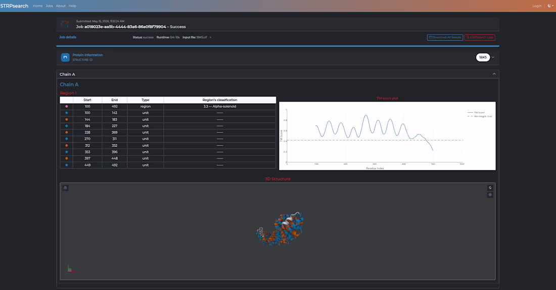The height and width of the screenshot is (290, 556).
Task: Open the Job details section
Action: (x=68, y=37)
